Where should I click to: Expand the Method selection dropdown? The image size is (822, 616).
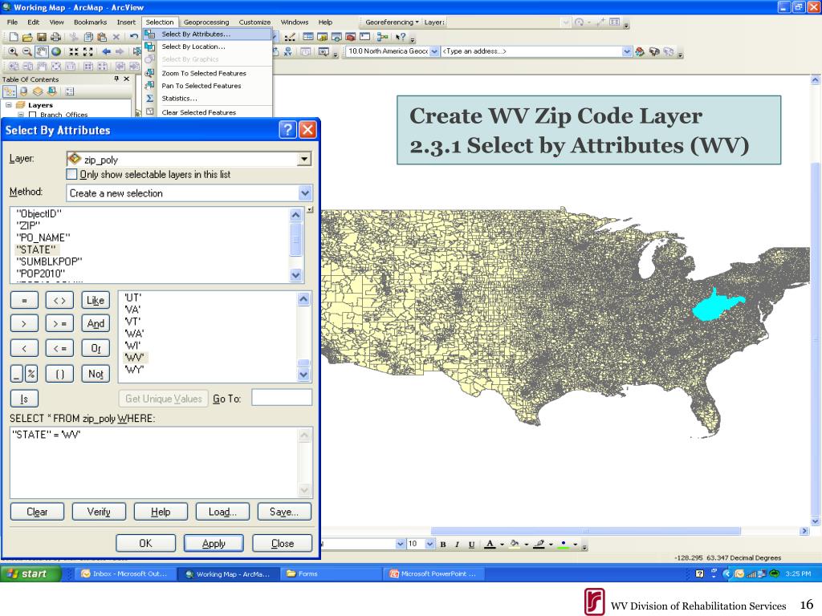(304, 193)
